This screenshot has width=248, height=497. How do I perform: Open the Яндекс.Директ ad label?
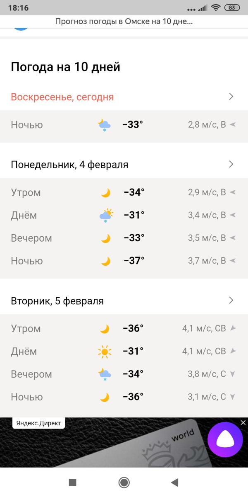click(38, 423)
